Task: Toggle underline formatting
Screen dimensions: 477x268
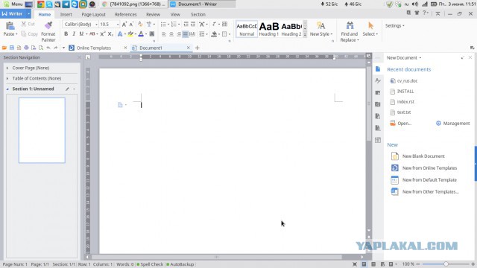Action: (81, 34)
